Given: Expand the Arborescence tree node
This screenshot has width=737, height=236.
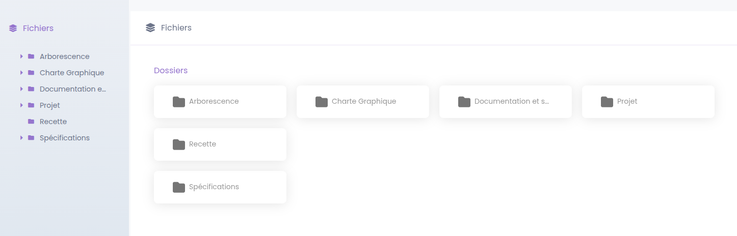Looking at the screenshot, I should coord(21,56).
